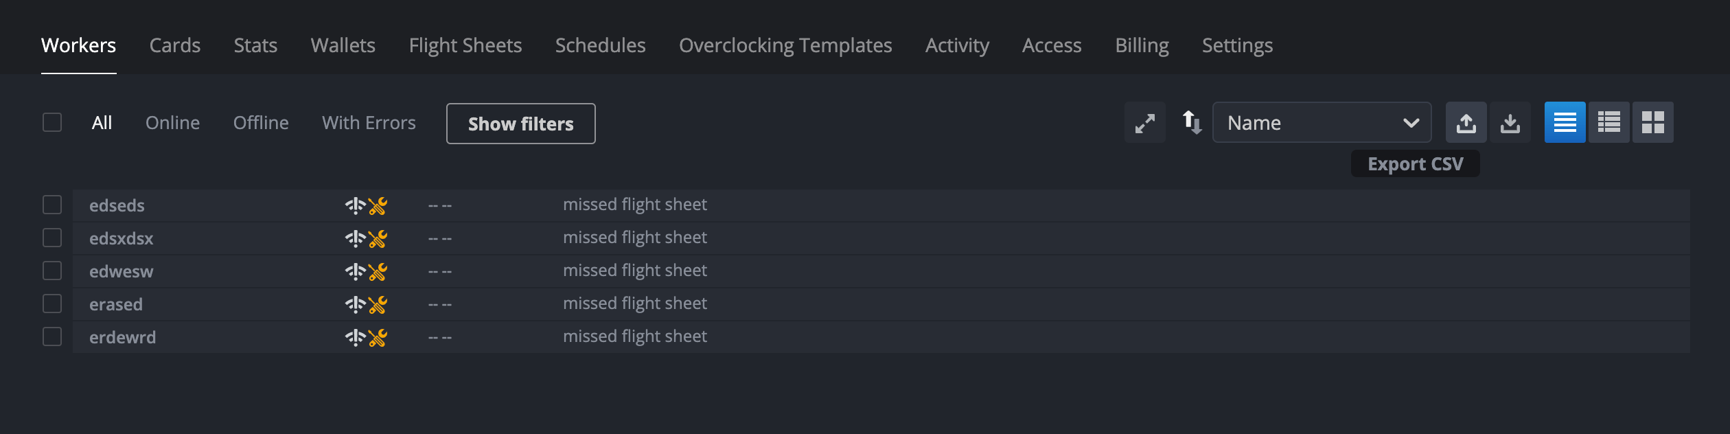The height and width of the screenshot is (434, 1730).
Task: Check the checkbox next to edsxdsx
Action: click(51, 237)
